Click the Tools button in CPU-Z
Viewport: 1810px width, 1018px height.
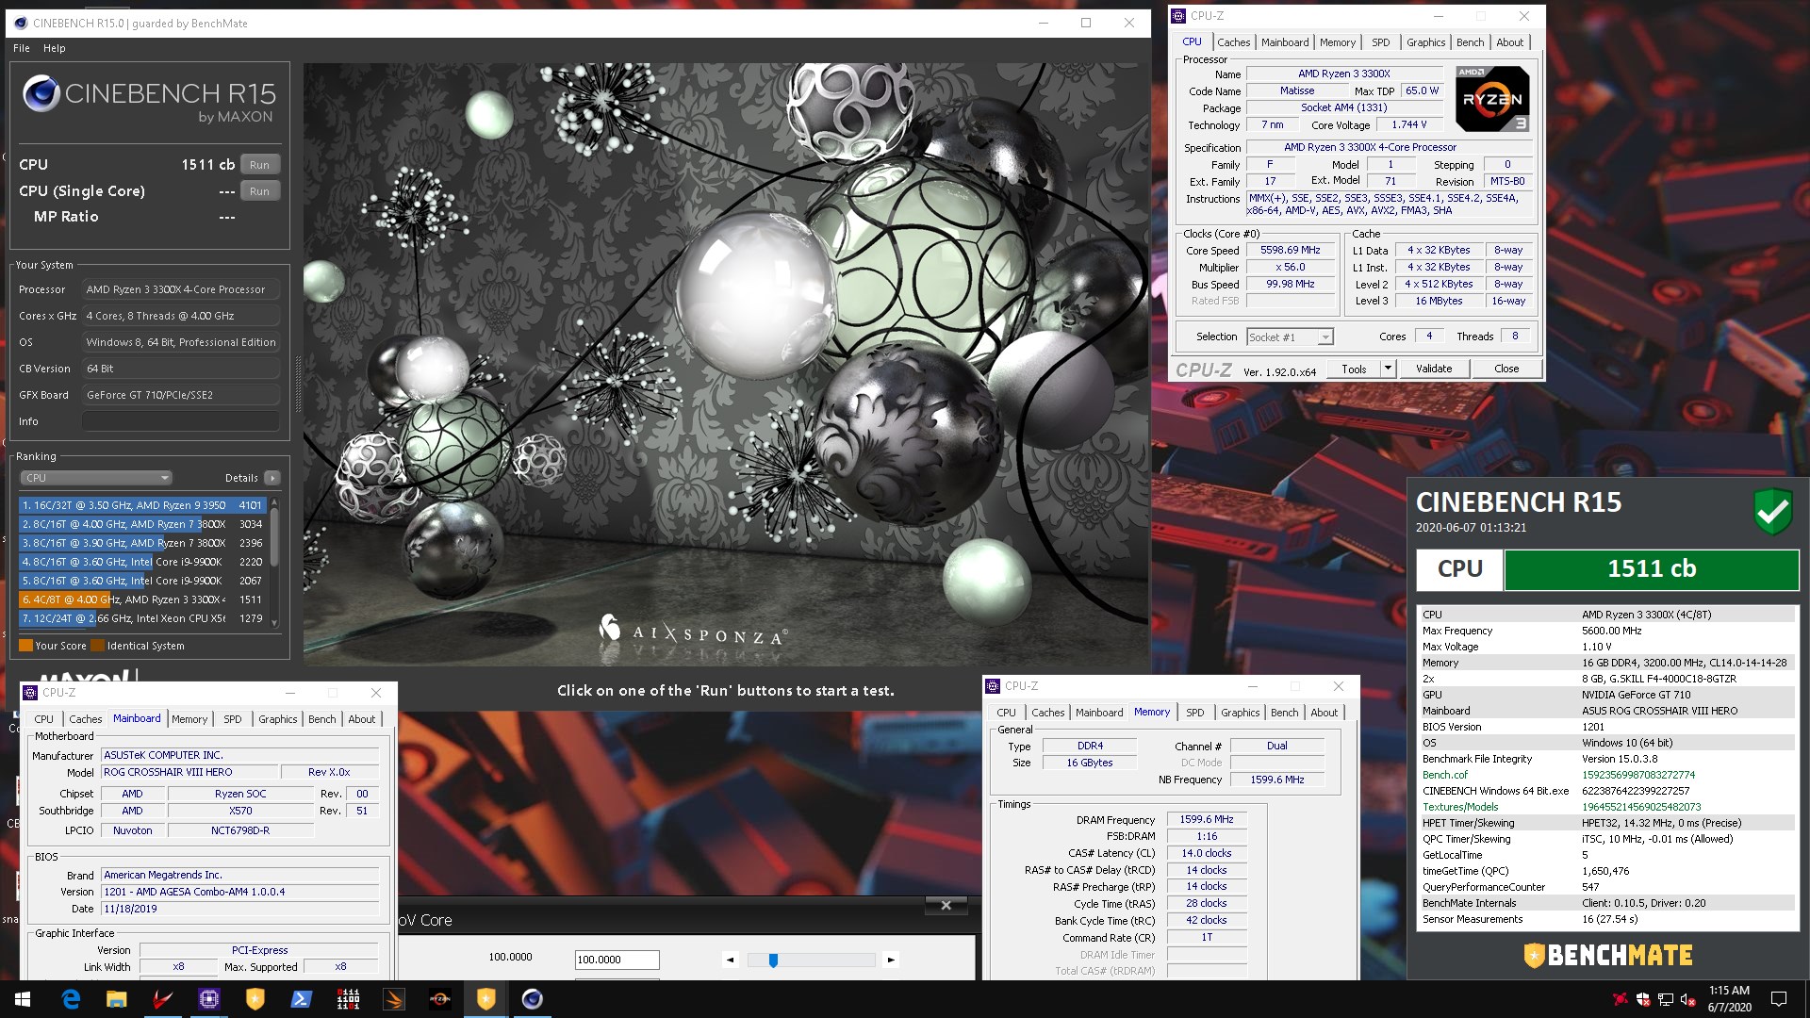(1354, 369)
